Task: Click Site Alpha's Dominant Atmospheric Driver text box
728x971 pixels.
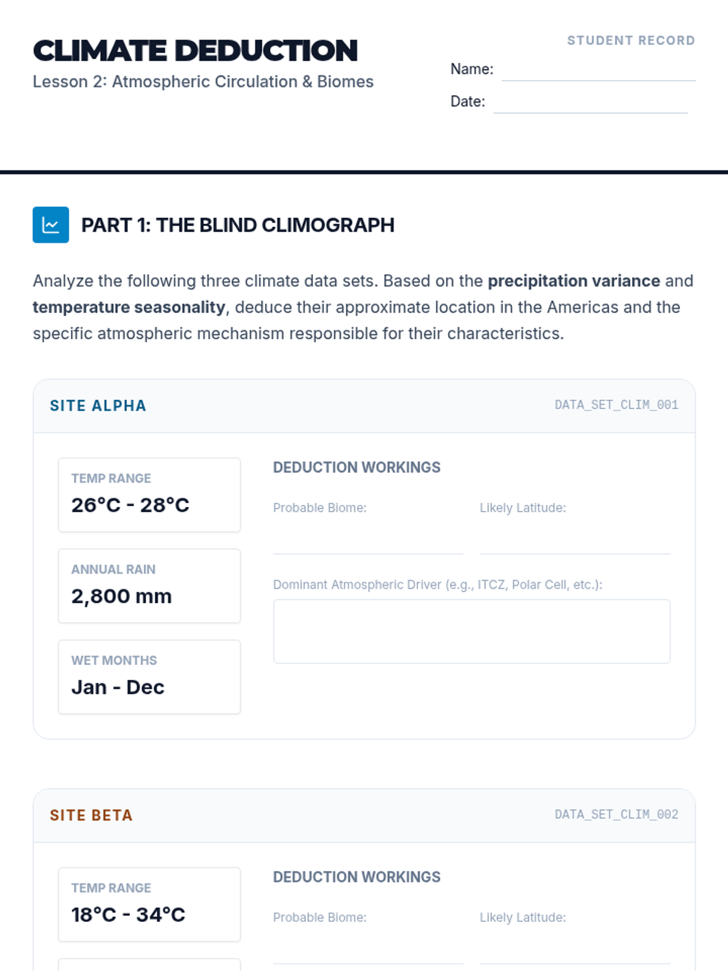Action: [x=471, y=631]
